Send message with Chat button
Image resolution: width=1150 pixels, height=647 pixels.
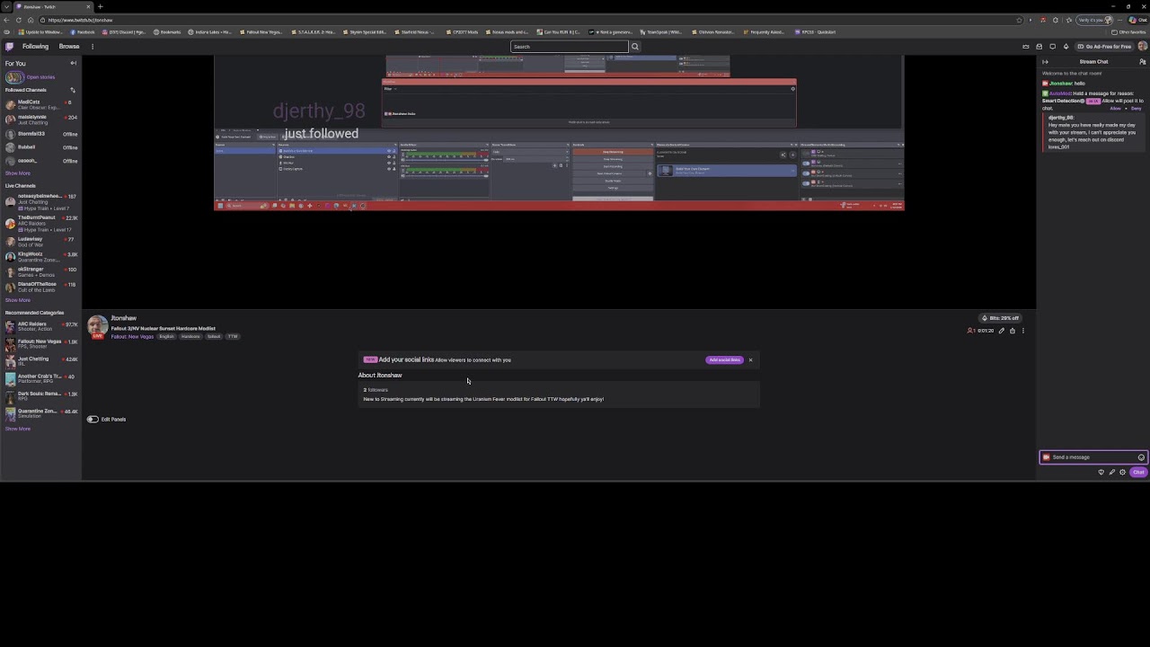pyautogui.click(x=1138, y=472)
